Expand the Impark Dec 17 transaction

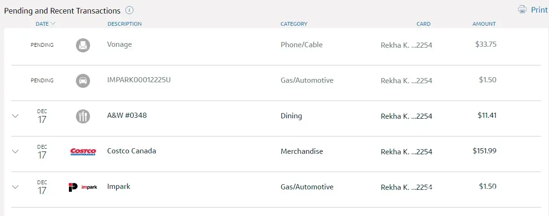pos(15,187)
